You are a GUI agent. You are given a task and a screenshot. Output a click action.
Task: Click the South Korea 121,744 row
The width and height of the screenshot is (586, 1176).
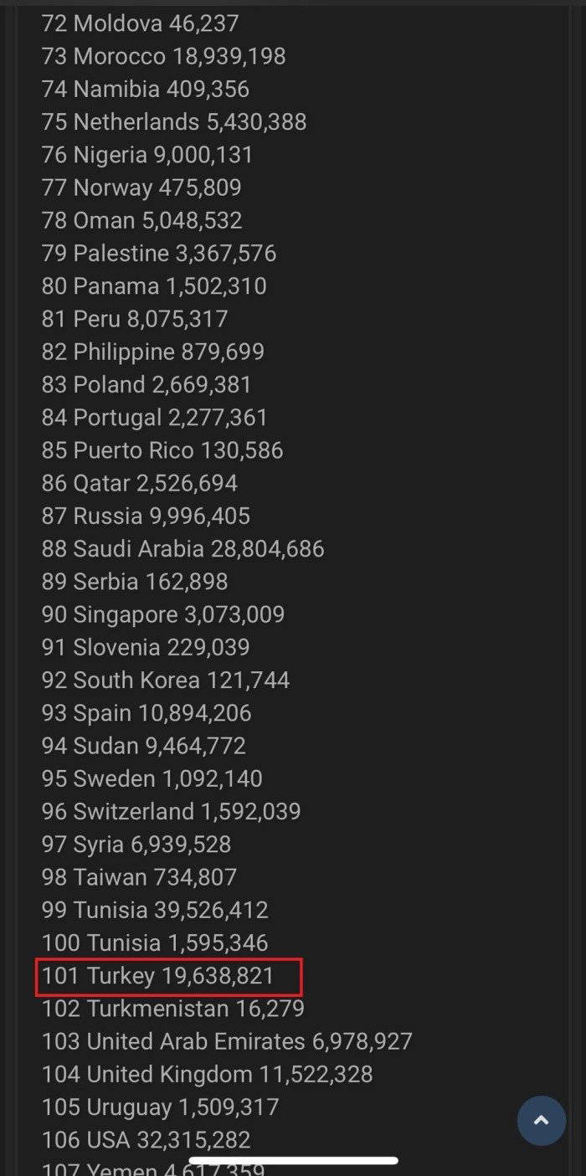tap(166, 680)
